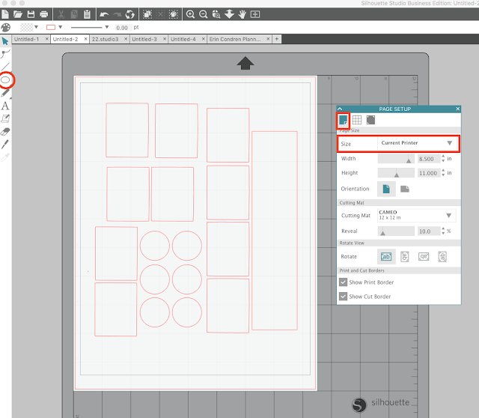Save the document with the floppy icon
This screenshot has width=479, height=418.
31,14
